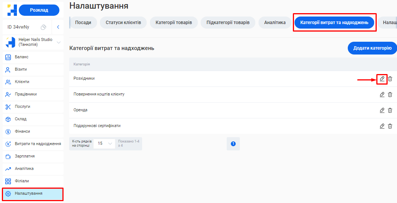Delete the Оренда category
Viewport: 397px width, 203px height.
click(x=390, y=111)
